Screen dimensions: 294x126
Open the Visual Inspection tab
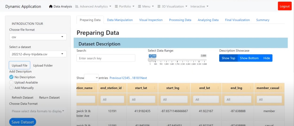coord(151,20)
